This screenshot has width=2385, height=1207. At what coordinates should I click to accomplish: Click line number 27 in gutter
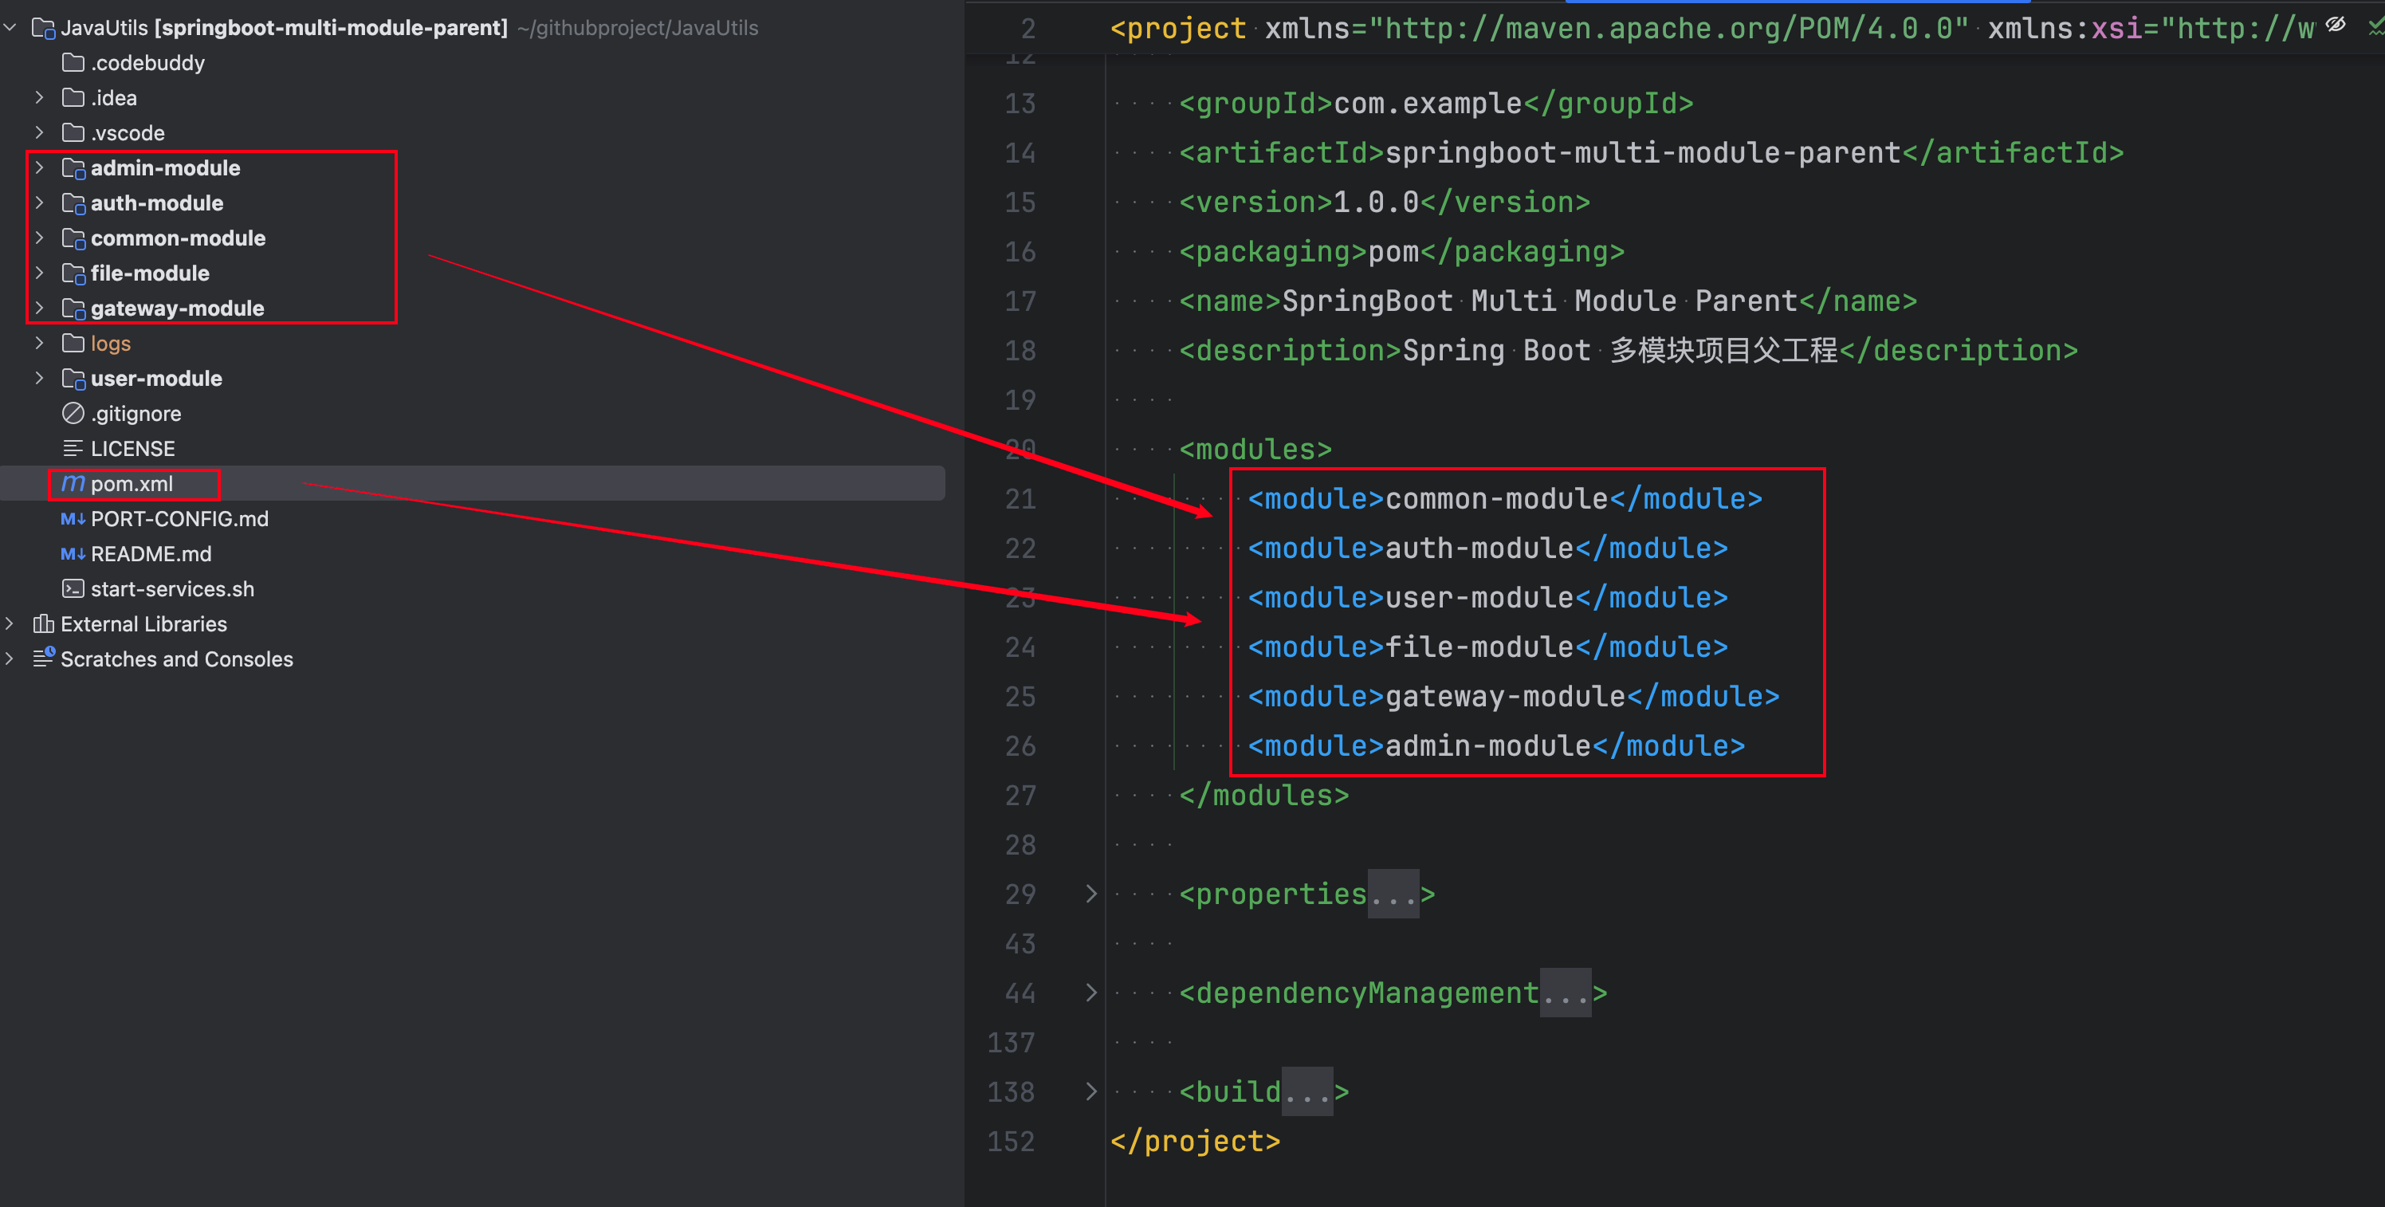[x=1020, y=796]
